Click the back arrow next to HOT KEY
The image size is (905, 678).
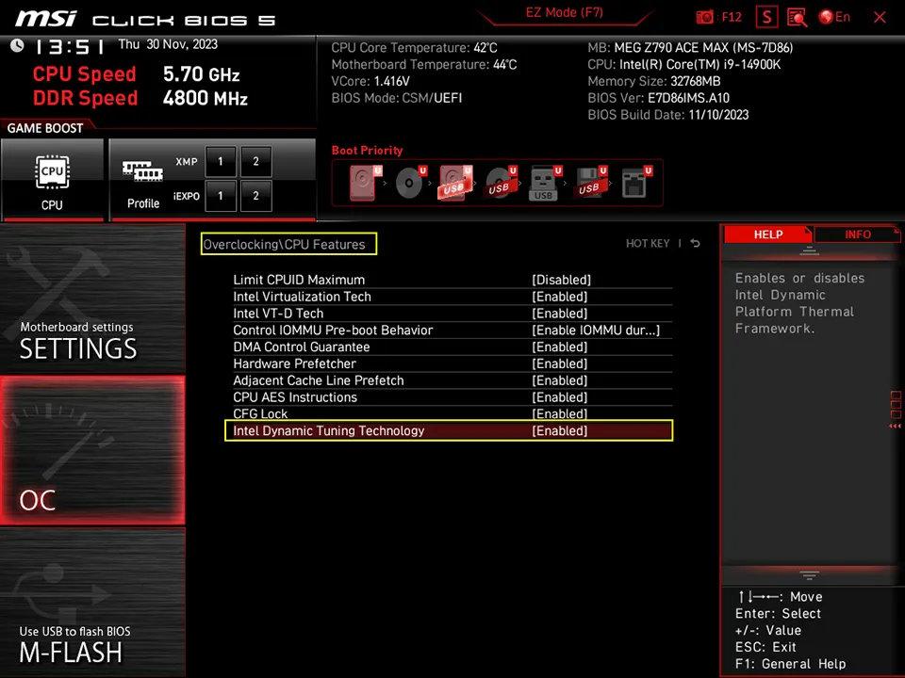(695, 243)
